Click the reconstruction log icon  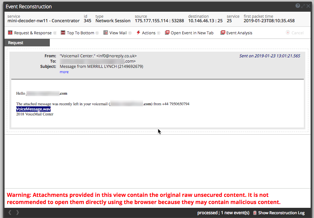255,213
